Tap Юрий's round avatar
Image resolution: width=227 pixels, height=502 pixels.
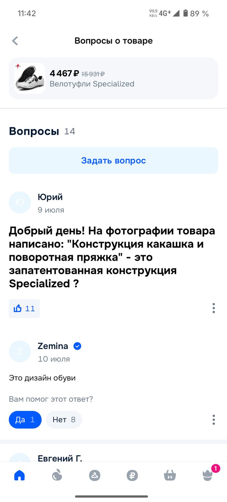20,202
